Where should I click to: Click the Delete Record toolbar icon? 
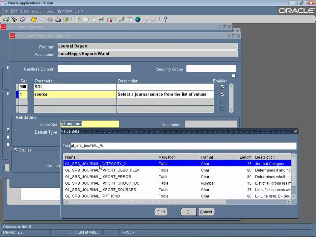(x=110, y=19)
